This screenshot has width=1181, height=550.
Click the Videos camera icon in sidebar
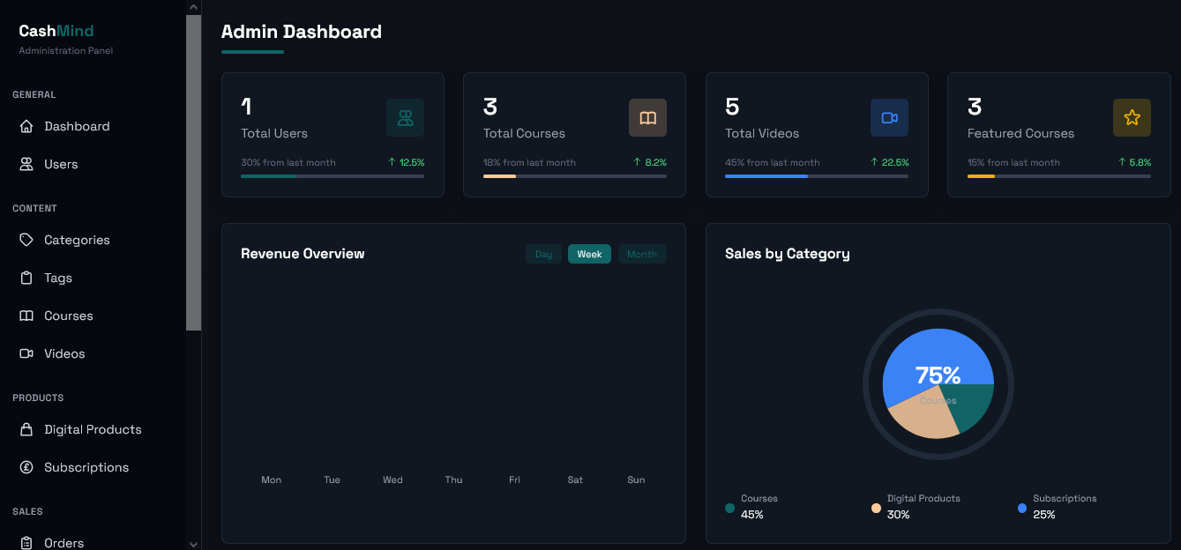tap(26, 353)
